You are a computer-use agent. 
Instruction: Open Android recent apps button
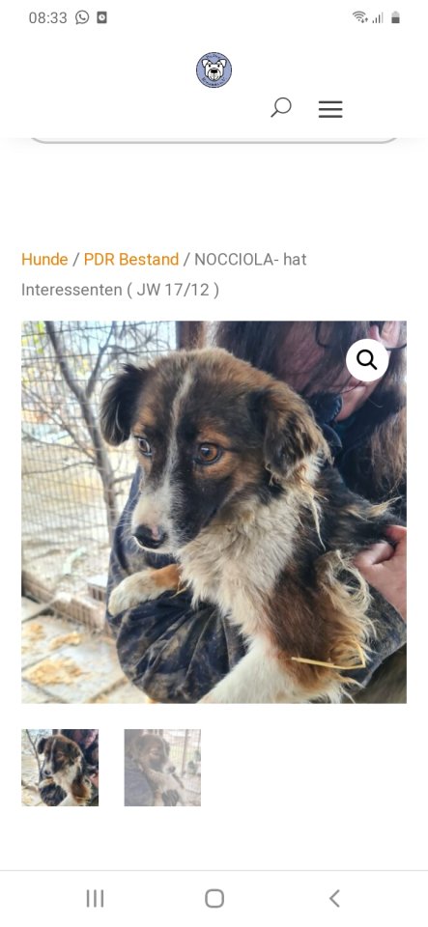[x=95, y=899]
